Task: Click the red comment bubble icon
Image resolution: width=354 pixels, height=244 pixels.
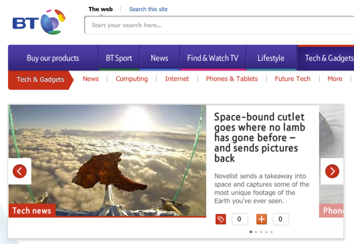Action: pyautogui.click(x=221, y=219)
